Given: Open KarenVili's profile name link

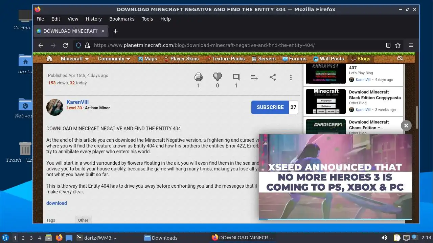Looking at the screenshot, I should 77,102.
